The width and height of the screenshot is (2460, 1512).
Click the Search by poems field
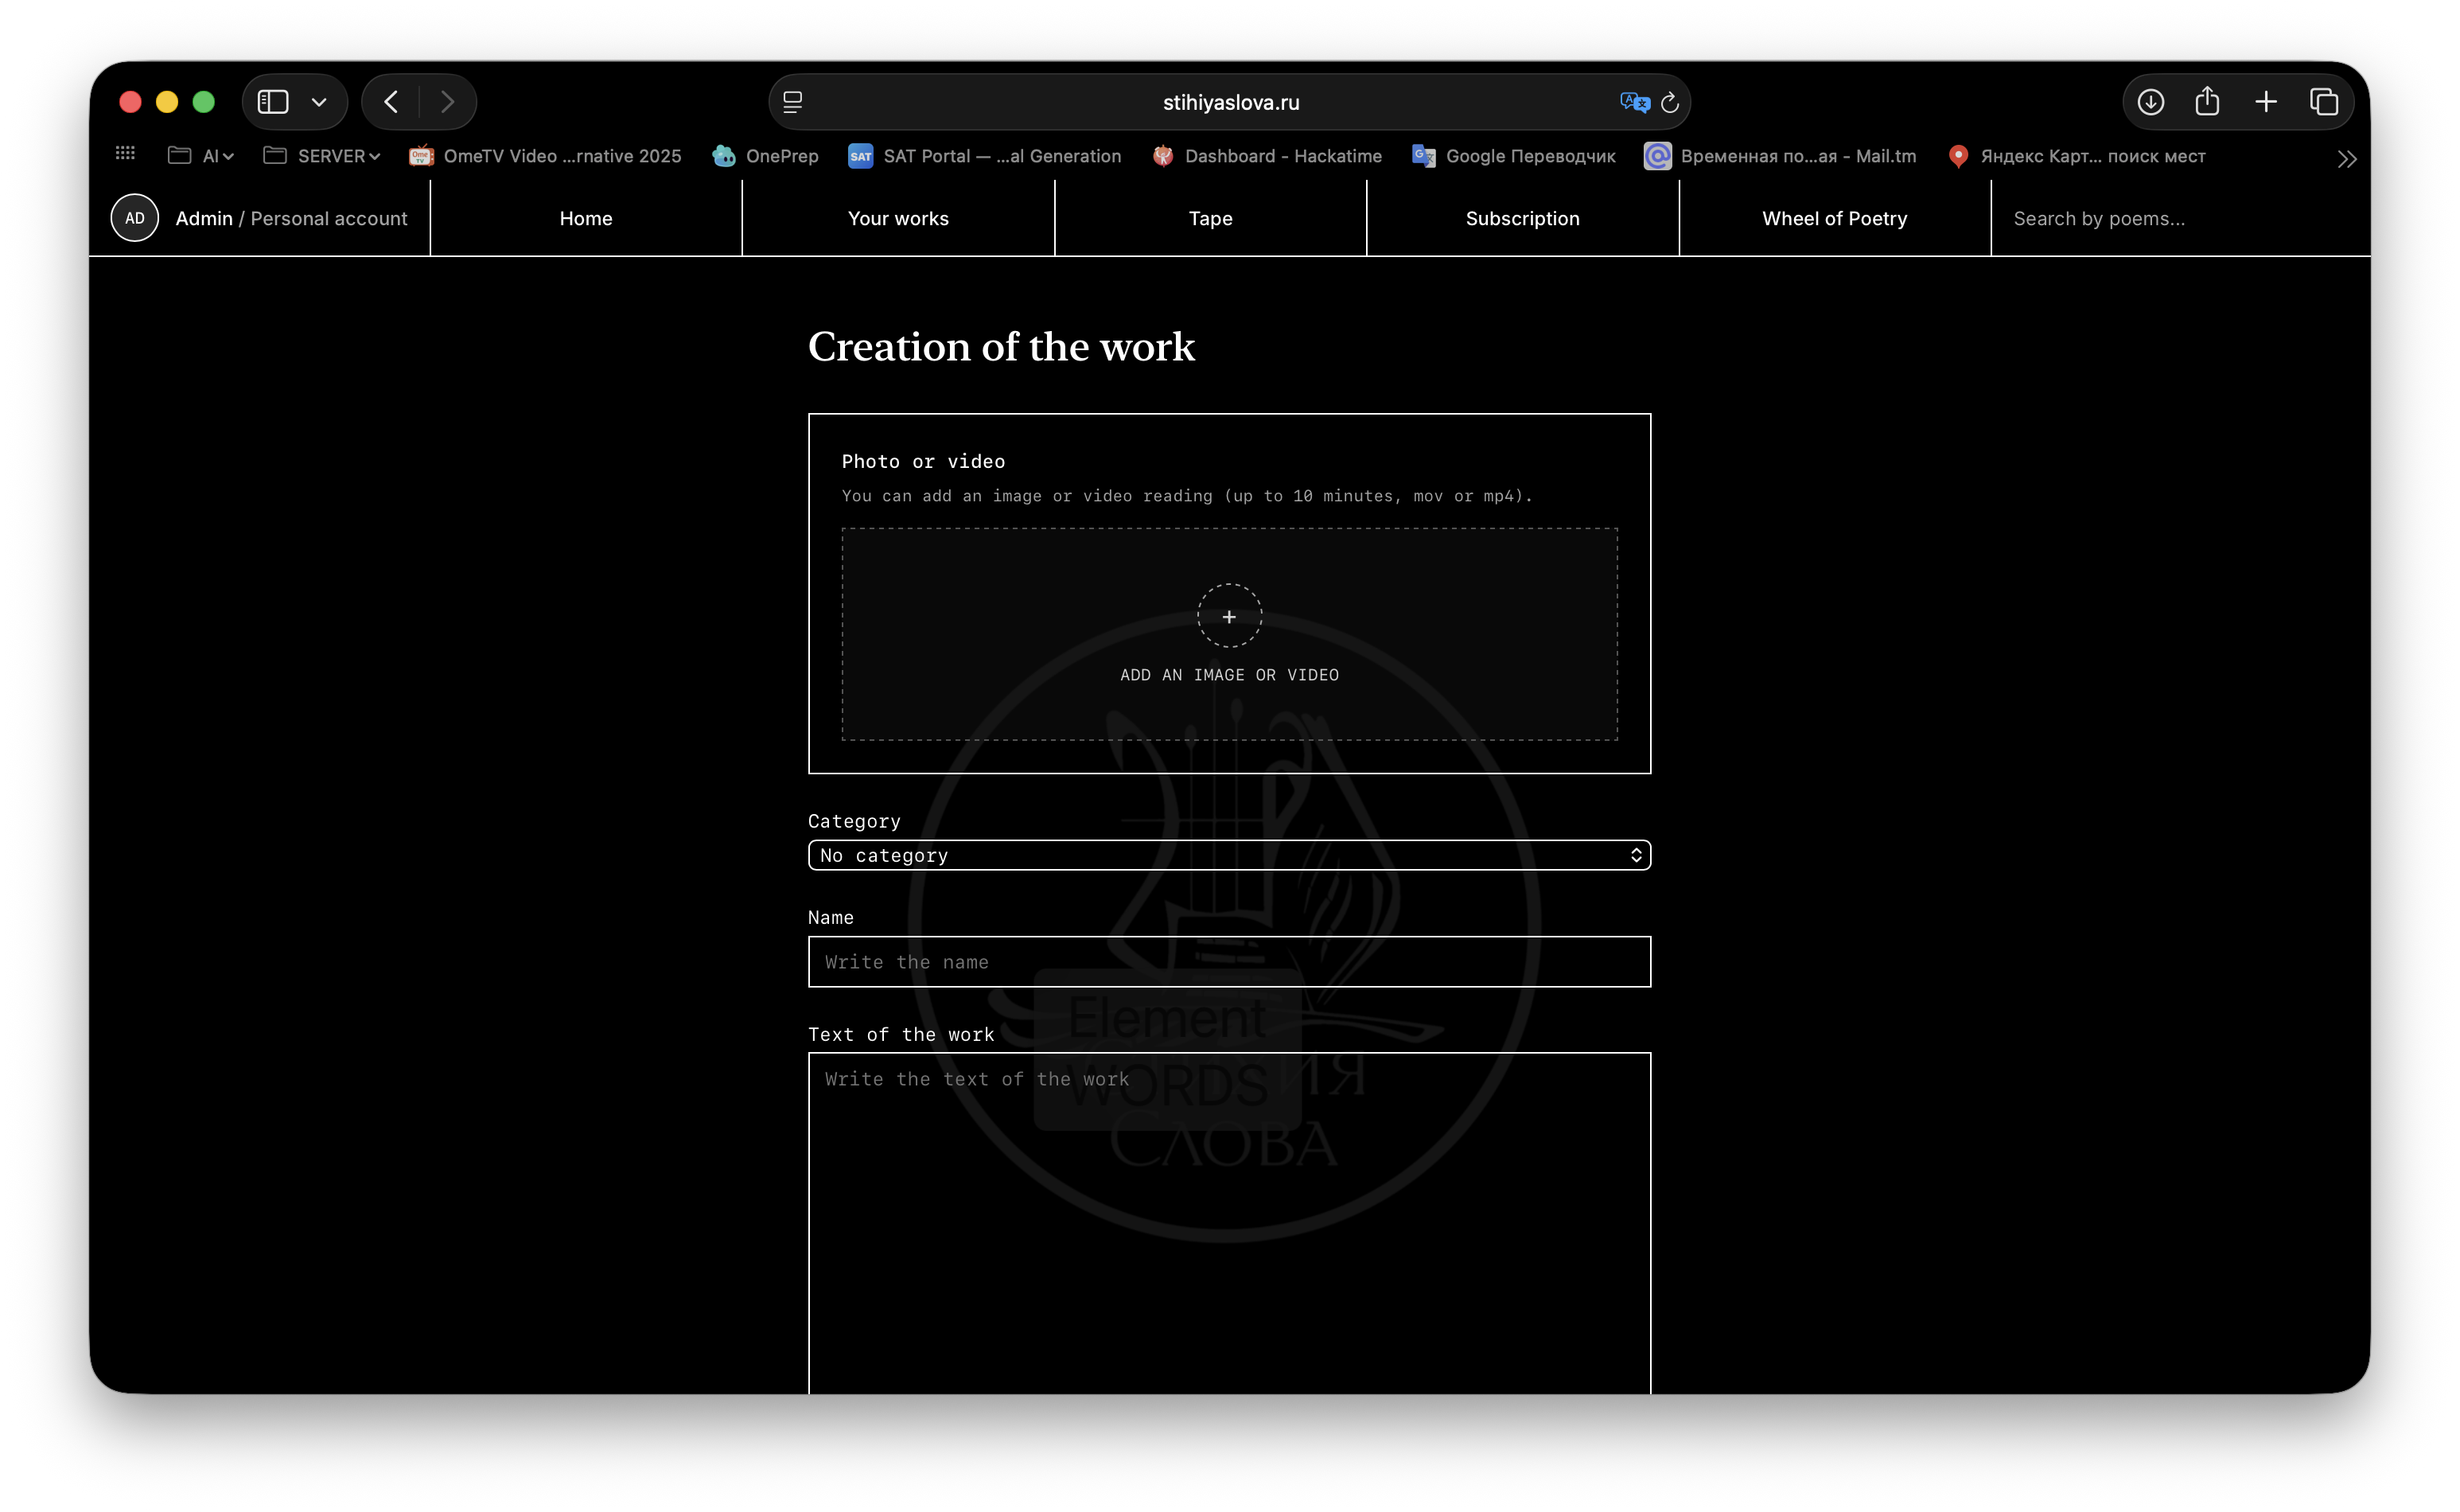pyautogui.click(x=2179, y=218)
